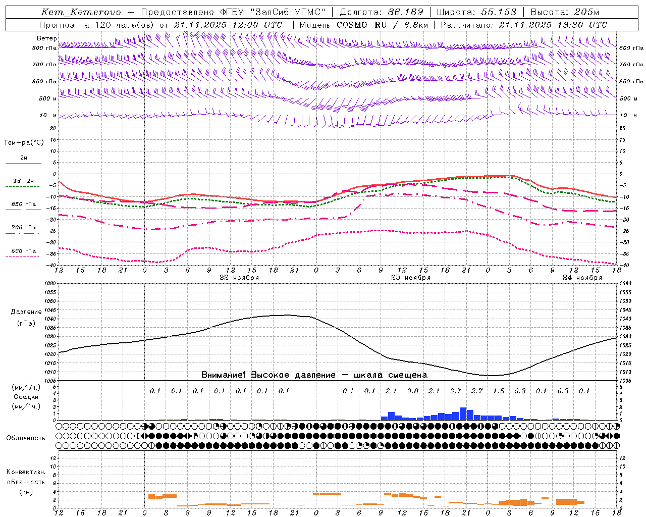Viewport: 646px width, 517px height.
Task: Click the Облачность cloud cover label
Action: [26, 438]
